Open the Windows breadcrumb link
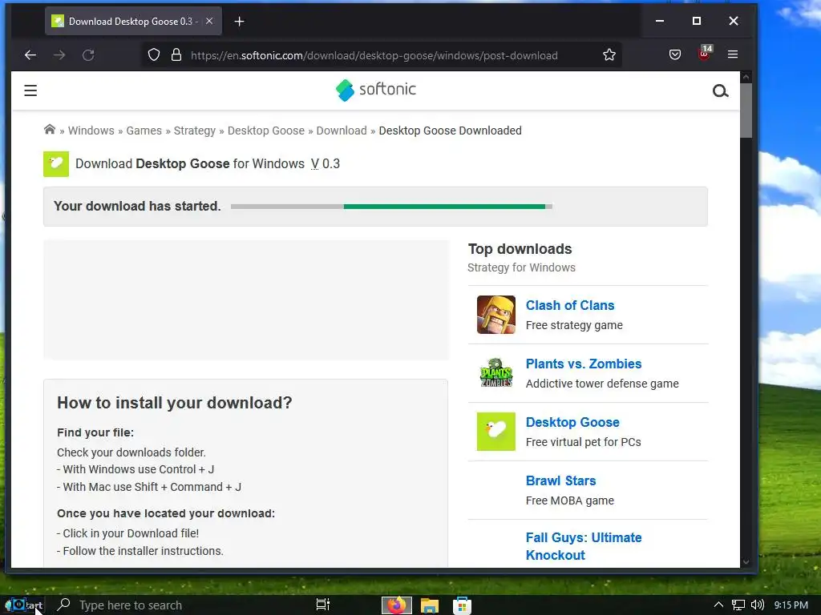Screen dimensions: 821x615 click(x=91, y=131)
